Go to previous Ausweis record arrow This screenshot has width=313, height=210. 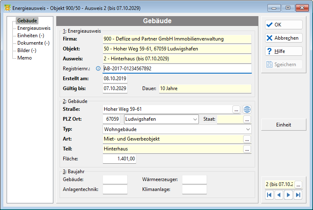pos(279,195)
